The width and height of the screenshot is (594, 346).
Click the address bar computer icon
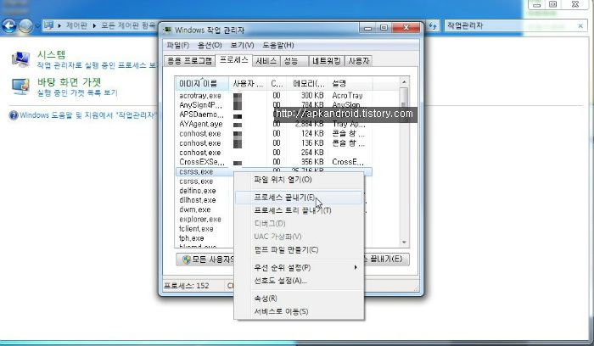48,25
